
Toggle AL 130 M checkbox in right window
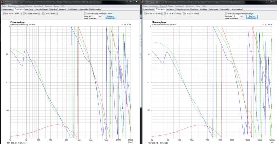tap(164, 14)
